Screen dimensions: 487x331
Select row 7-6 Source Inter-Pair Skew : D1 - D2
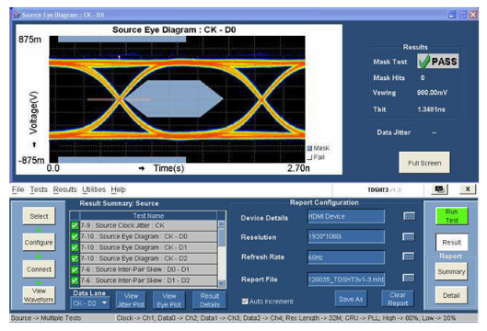tap(148, 280)
